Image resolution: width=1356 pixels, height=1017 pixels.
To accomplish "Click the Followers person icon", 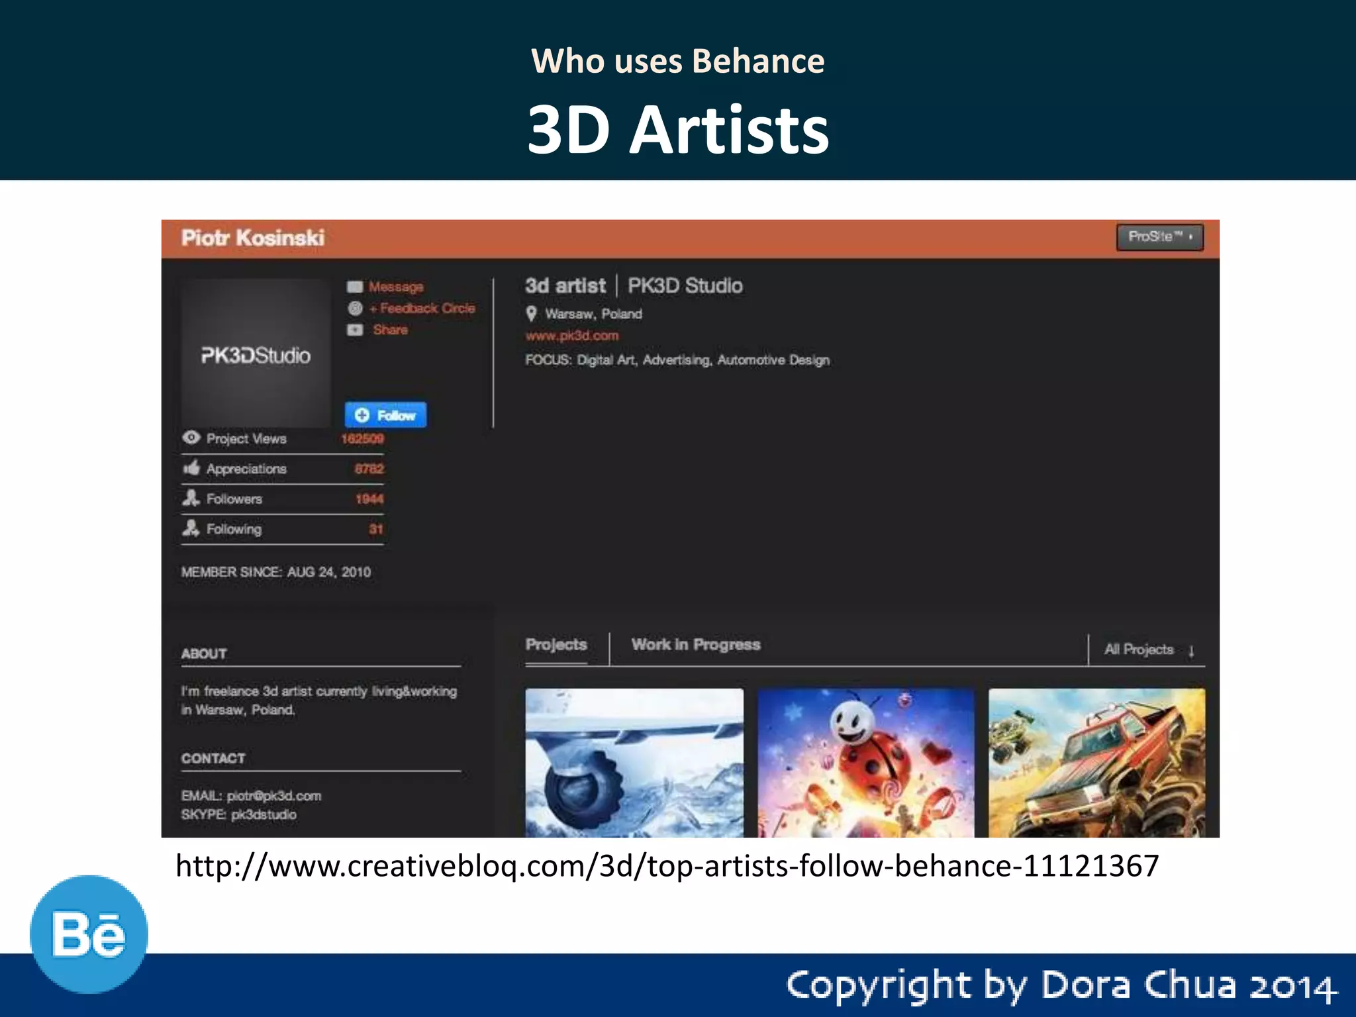I will coord(191,498).
